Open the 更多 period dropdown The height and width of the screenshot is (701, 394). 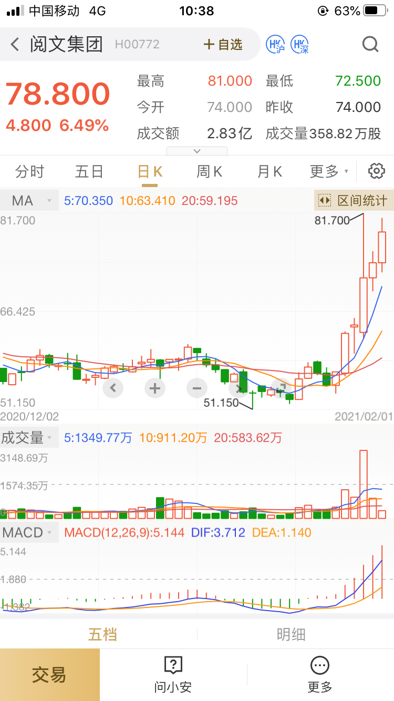tap(329, 171)
